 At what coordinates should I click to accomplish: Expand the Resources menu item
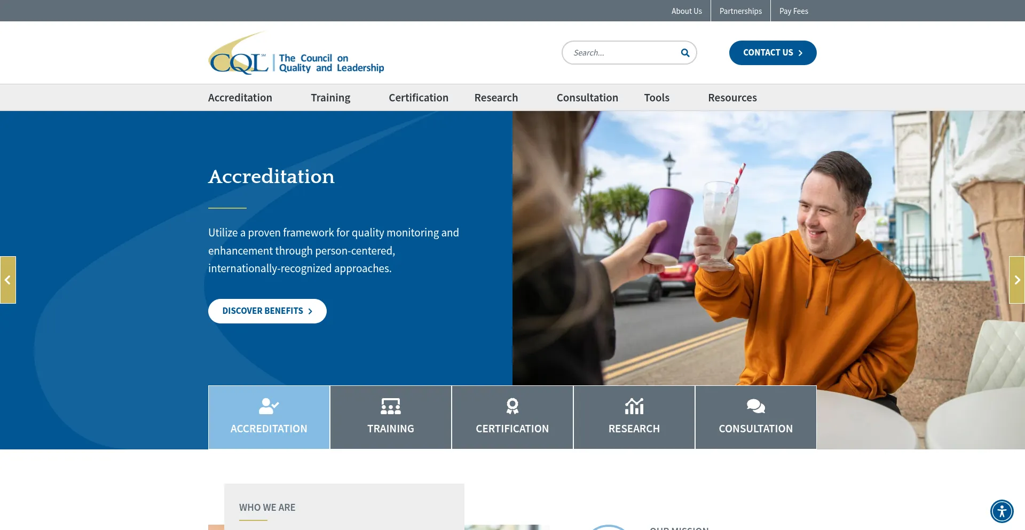(x=732, y=98)
